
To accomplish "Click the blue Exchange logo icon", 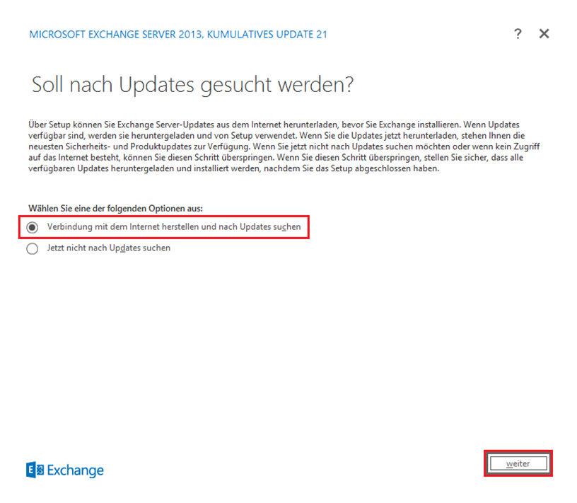I will click(x=35, y=470).
